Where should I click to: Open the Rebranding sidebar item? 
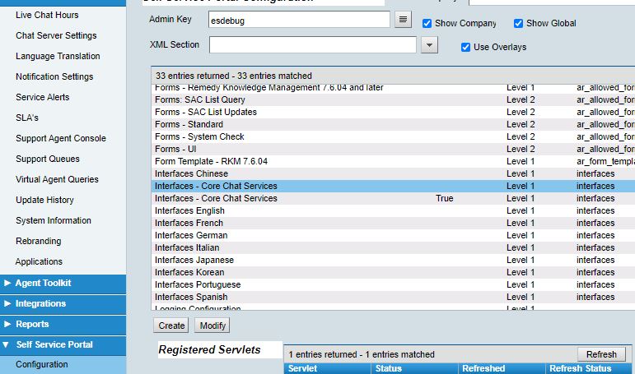click(39, 241)
